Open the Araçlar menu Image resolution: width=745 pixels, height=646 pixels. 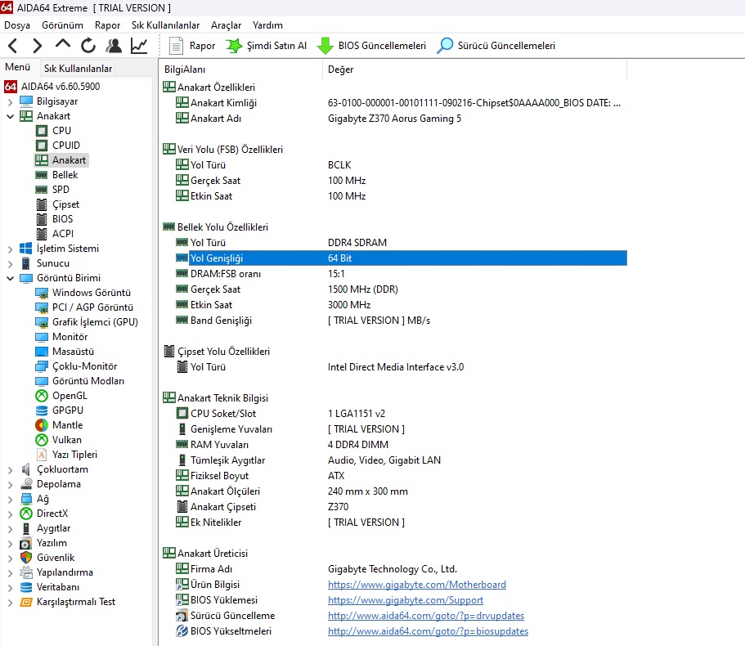coord(227,25)
